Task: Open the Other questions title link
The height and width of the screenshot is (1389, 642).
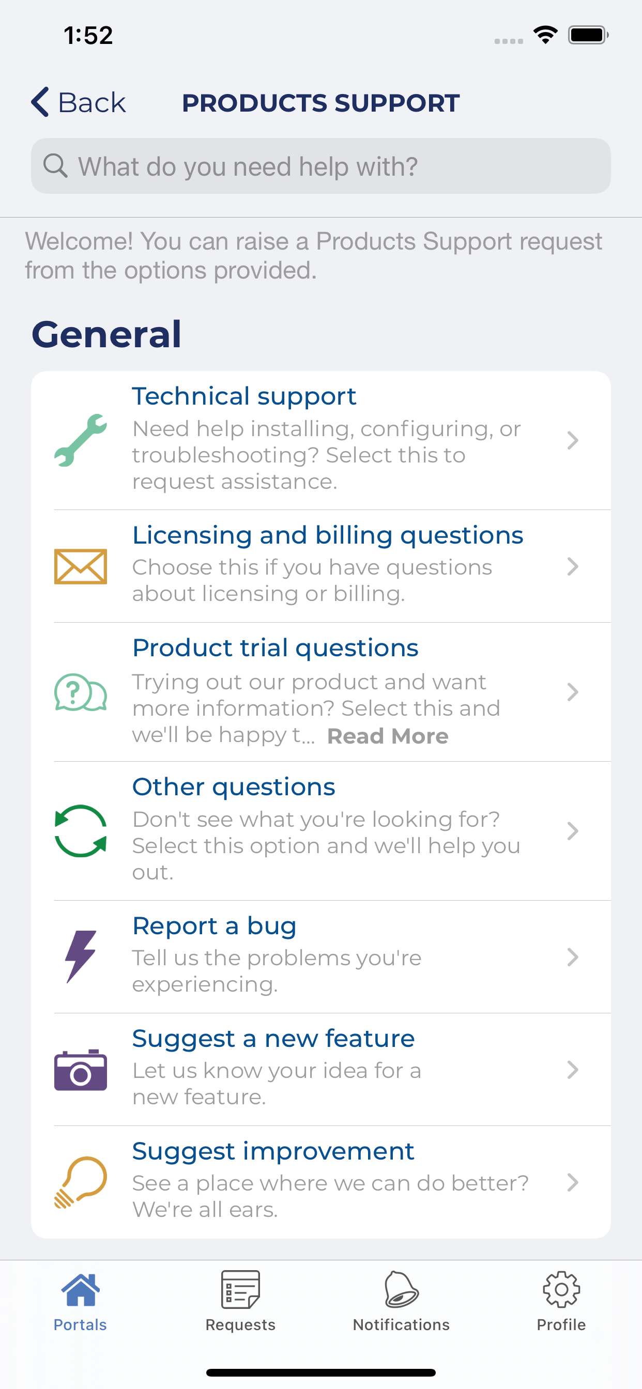Action: 234,786
